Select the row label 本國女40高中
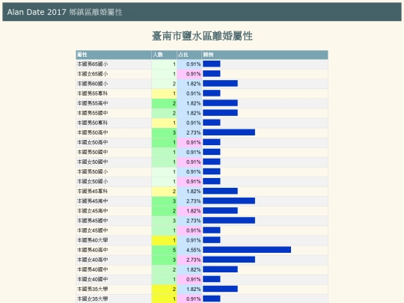 93,260
